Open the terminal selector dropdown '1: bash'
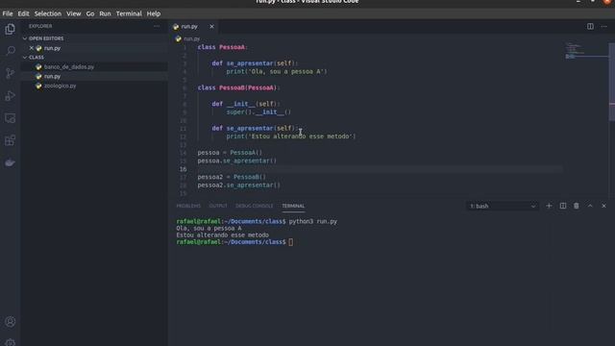The image size is (615, 346). pyautogui.click(x=503, y=206)
